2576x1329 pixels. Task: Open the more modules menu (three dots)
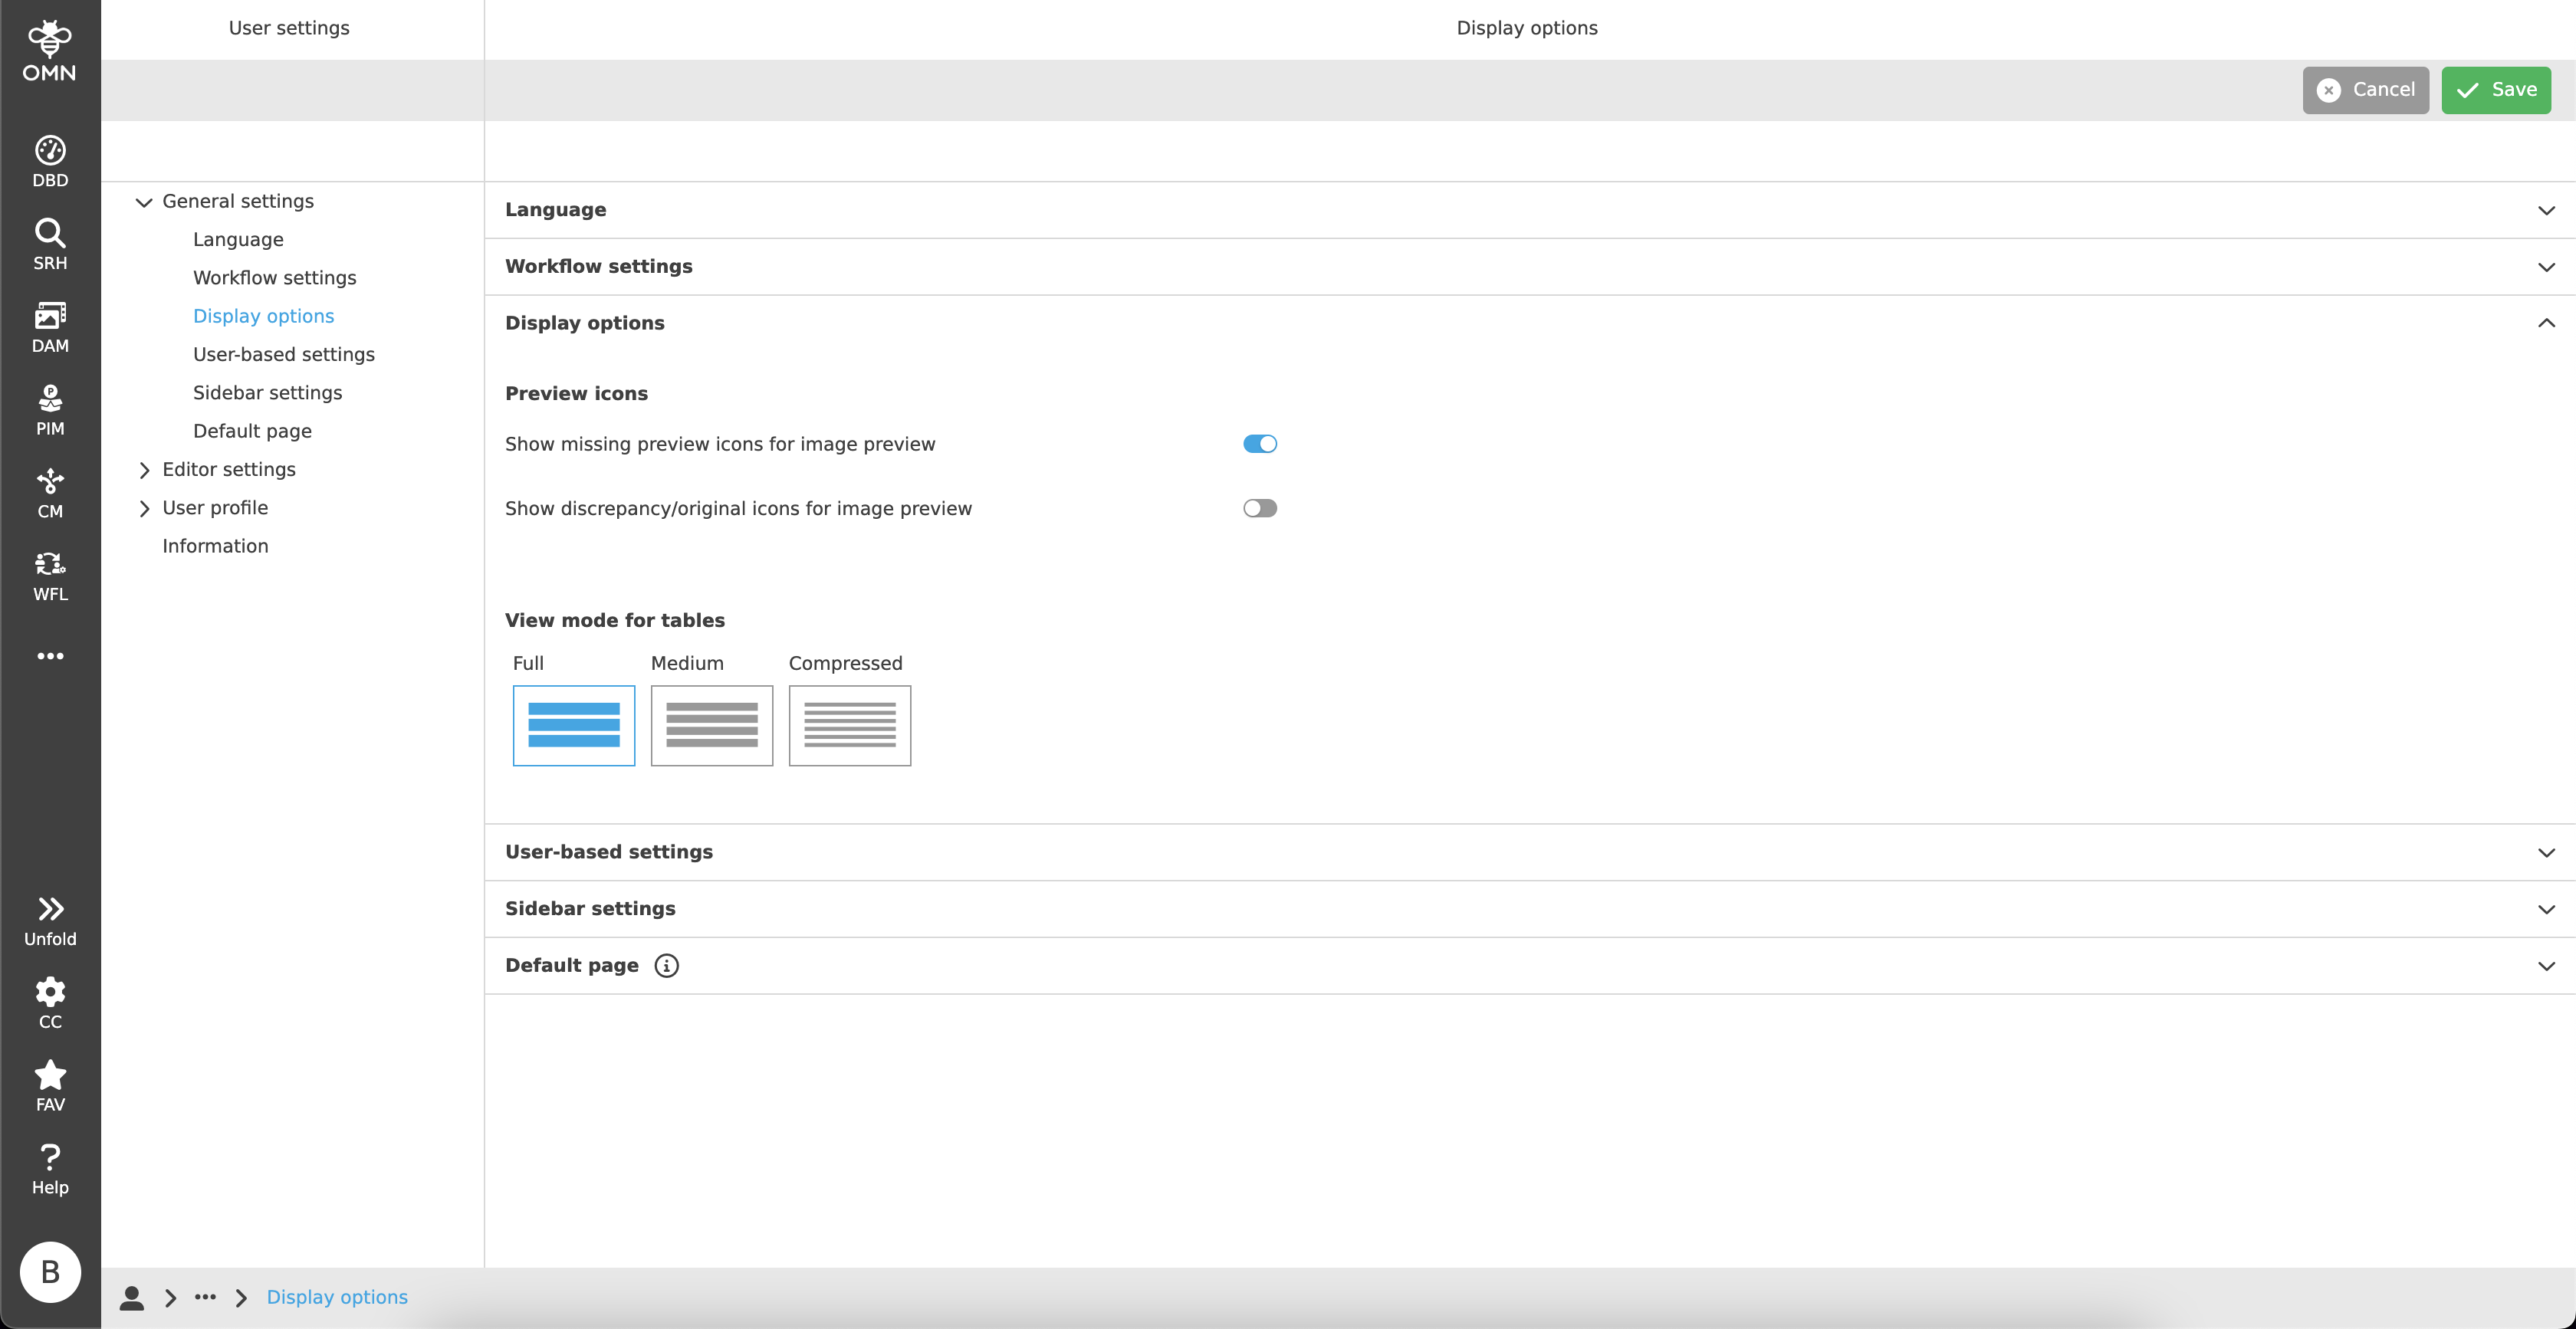click(x=50, y=655)
